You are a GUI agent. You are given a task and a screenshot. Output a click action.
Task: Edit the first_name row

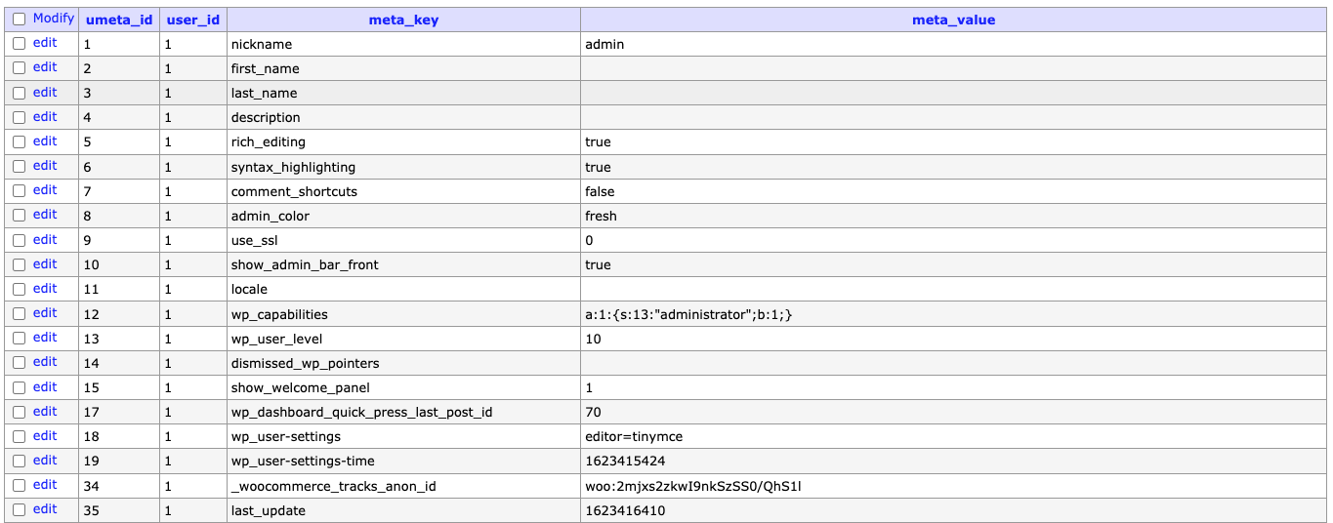click(45, 67)
